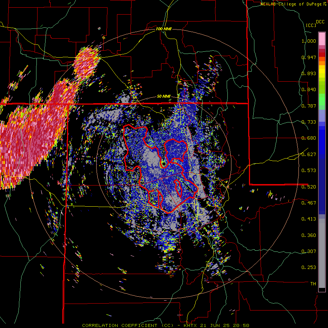Click the 0.787 legend value
The width and height of the screenshot is (328, 328).
(x=309, y=106)
